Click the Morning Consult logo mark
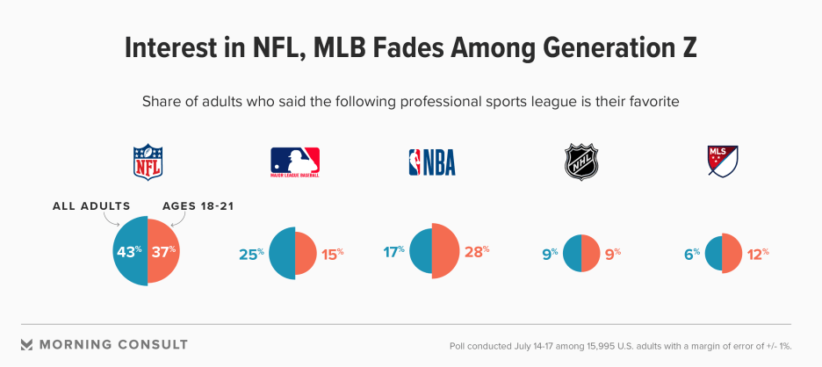 coord(26,344)
